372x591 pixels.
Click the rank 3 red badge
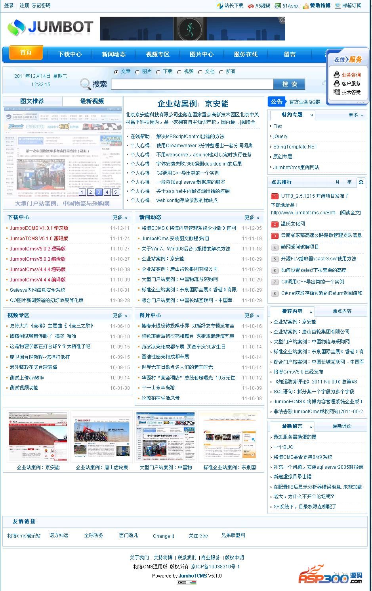(275, 236)
